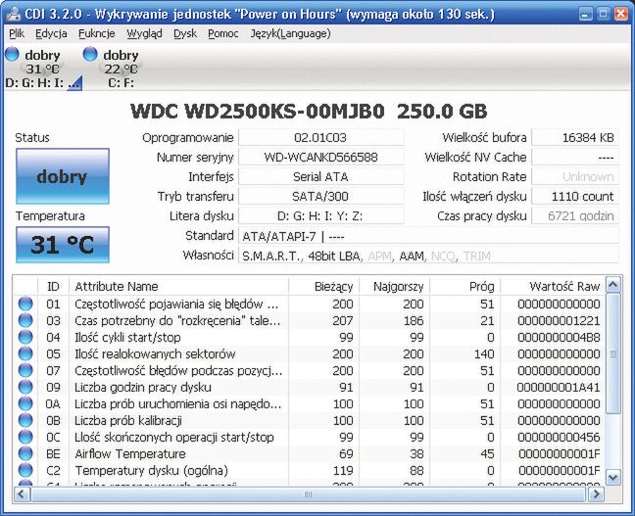Click the Własności features field
The height and width of the screenshot is (516, 635).
click(428, 256)
